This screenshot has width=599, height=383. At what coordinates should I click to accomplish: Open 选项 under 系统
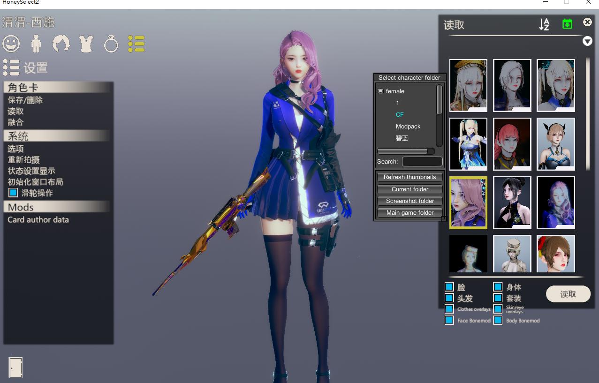[x=15, y=149]
